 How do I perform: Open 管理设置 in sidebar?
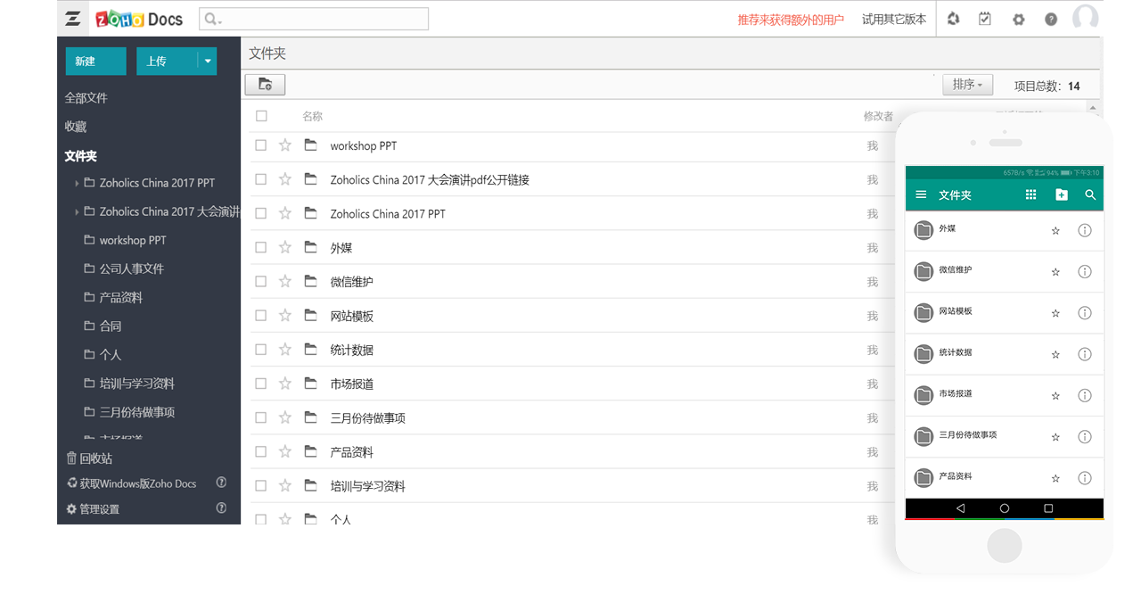coord(93,509)
